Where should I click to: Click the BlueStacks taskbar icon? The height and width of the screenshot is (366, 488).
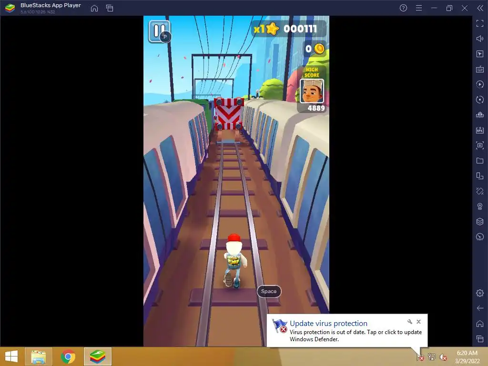click(x=98, y=356)
